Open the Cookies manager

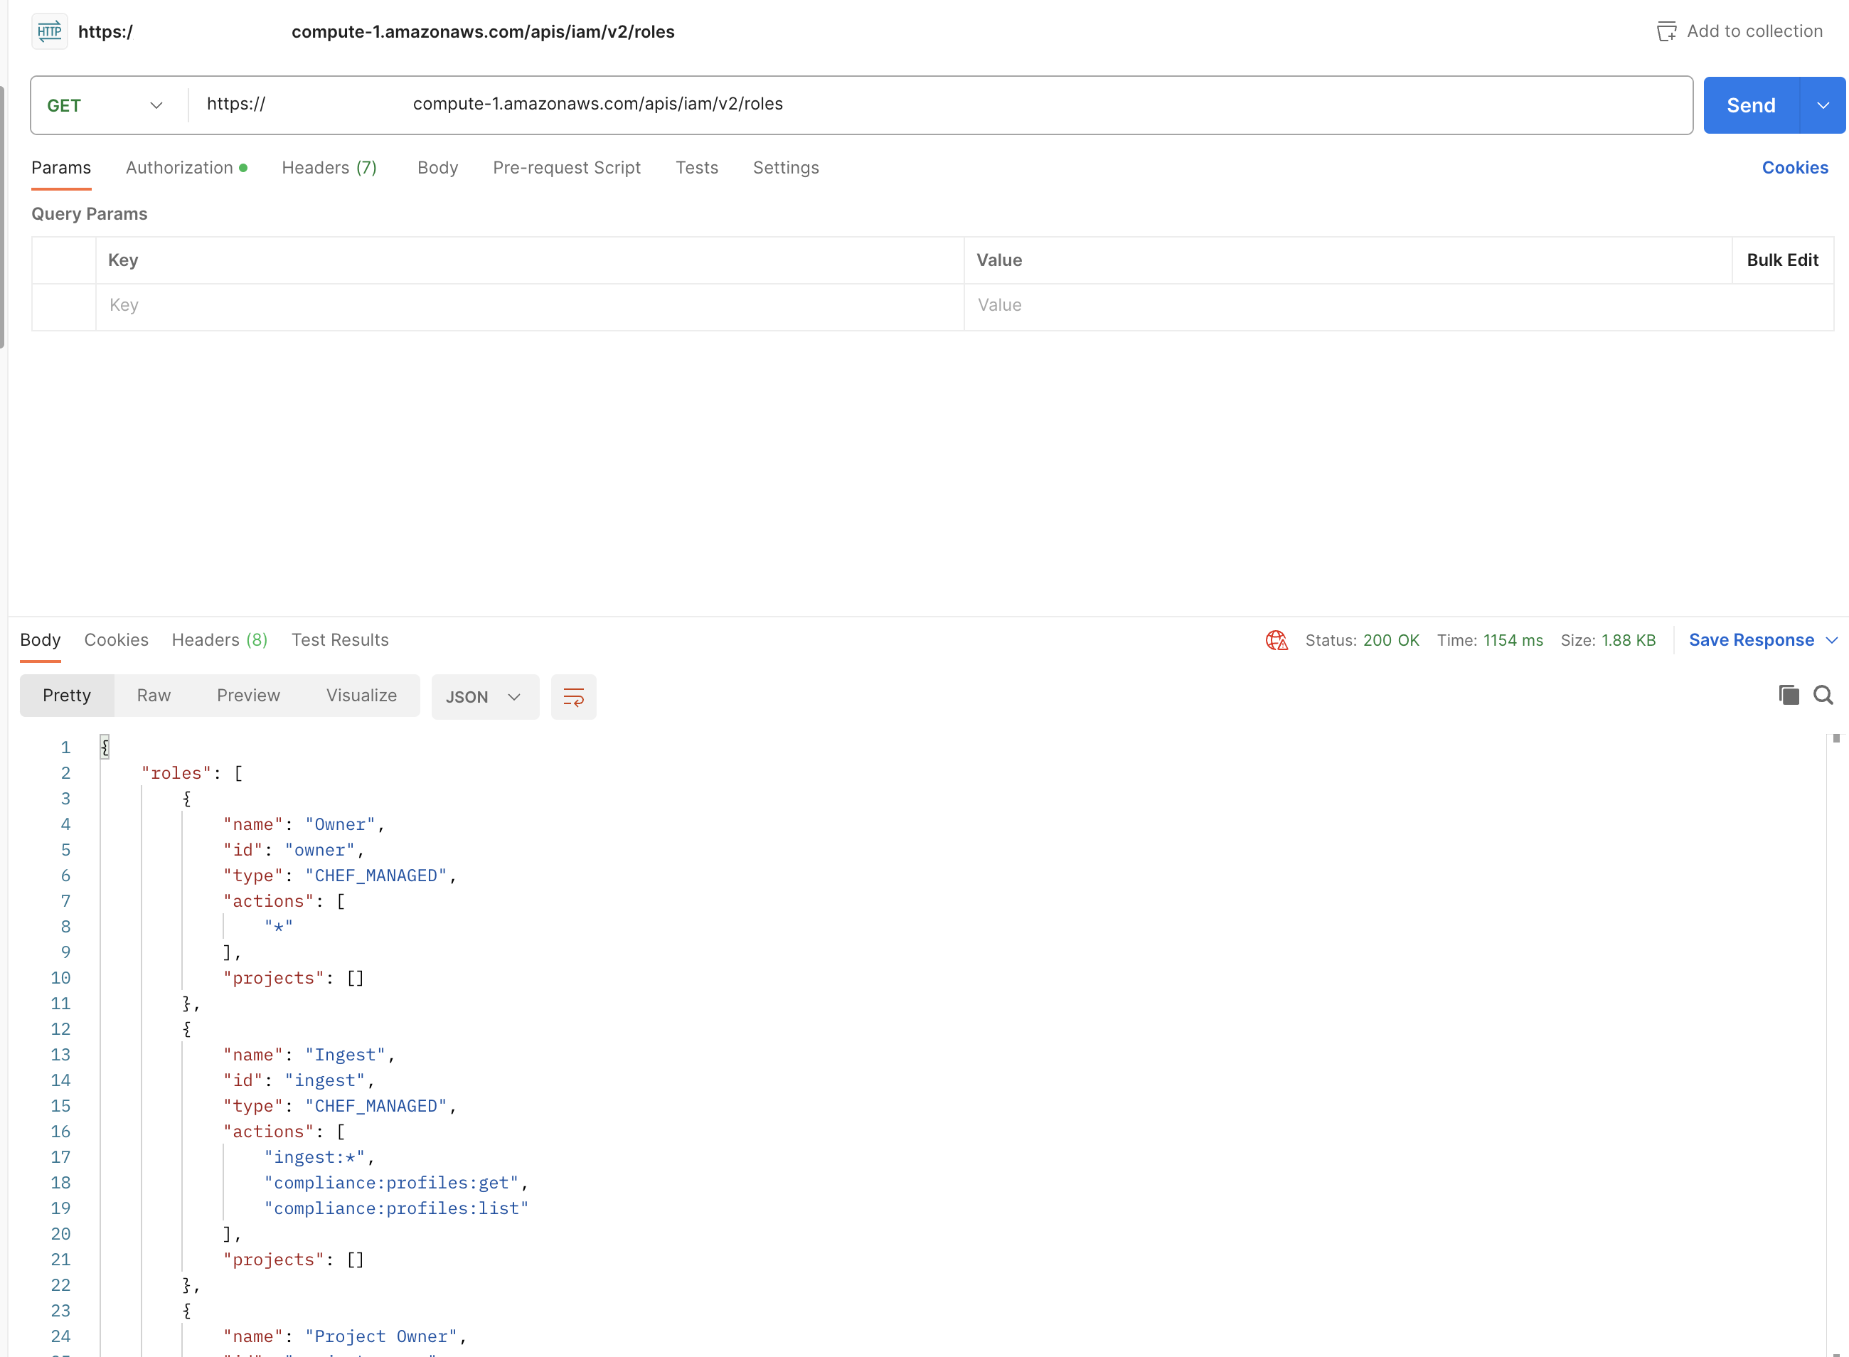[x=1795, y=166]
